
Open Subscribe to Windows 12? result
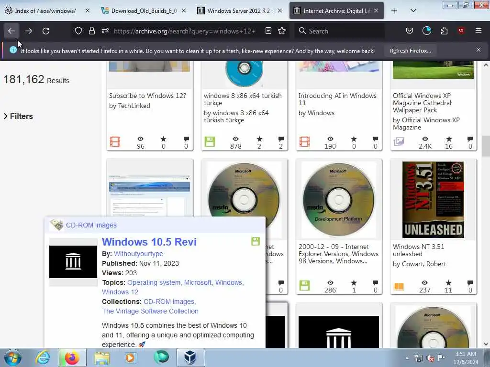pyautogui.click(x=147, y=96)
